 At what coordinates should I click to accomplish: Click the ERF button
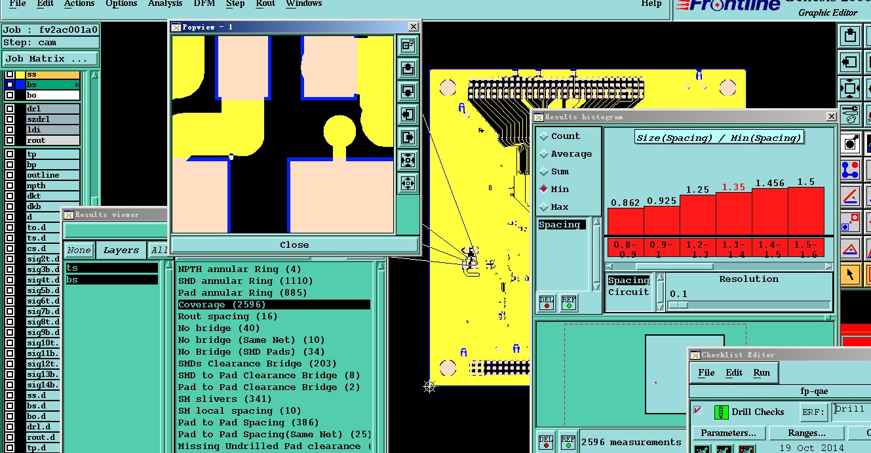(813, 412)
